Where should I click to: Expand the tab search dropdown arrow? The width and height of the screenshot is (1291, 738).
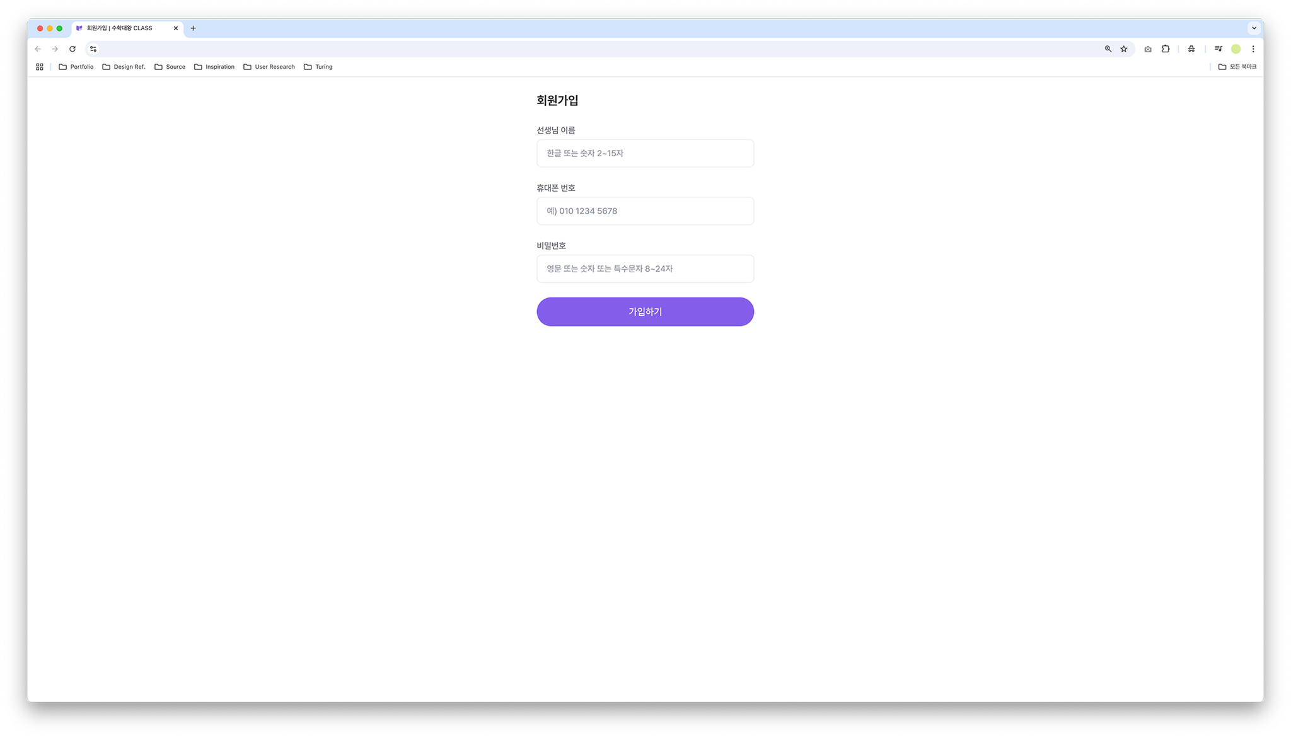pos(1254,28)
